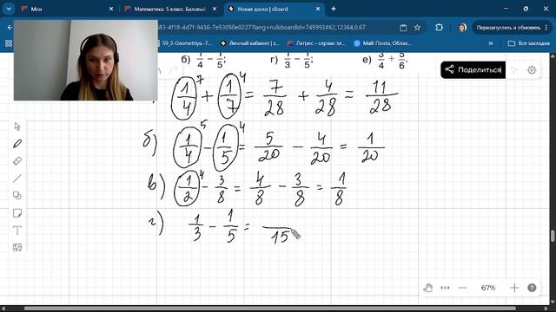Click the webcam video thumbnail
The image size is (556, 312).
click(x=85, y=60)
